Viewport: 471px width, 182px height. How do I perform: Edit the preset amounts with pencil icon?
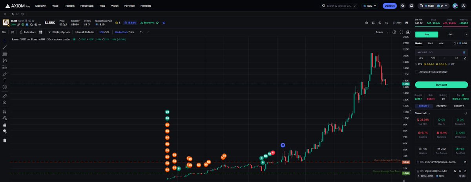(465, 58)
